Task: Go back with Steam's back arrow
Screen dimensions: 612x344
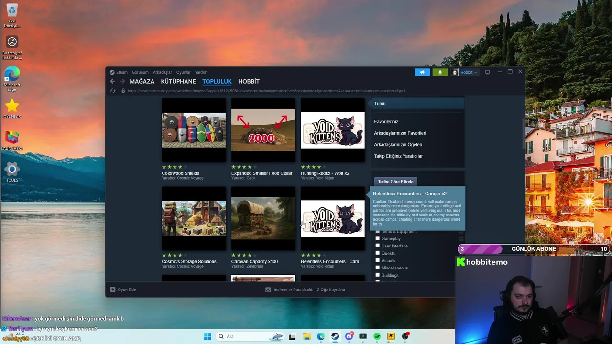Action: [113, 81]
